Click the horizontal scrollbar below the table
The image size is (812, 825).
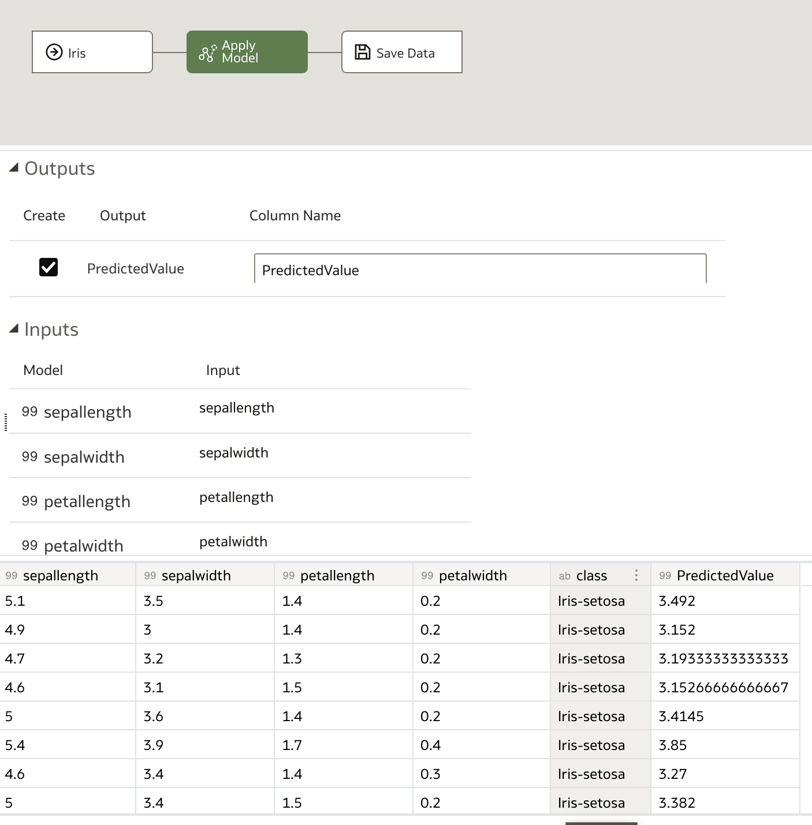pos(601,823)
